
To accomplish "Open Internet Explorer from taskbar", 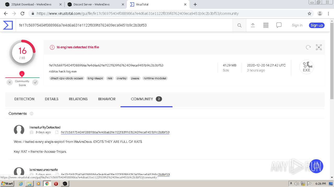I will click(21, 184).
